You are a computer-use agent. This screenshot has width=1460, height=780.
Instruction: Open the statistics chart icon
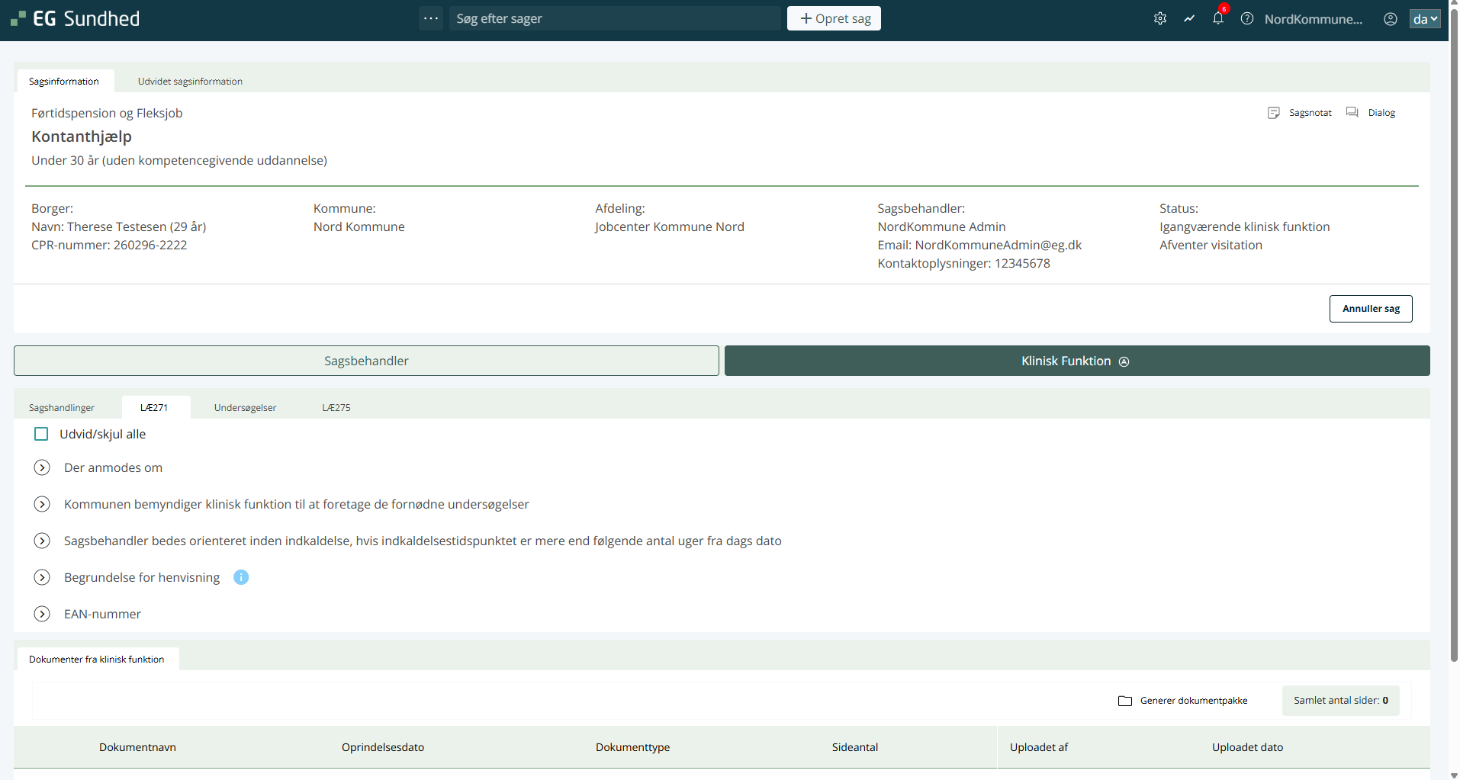pyautogui.click(x=1189, y=18)
